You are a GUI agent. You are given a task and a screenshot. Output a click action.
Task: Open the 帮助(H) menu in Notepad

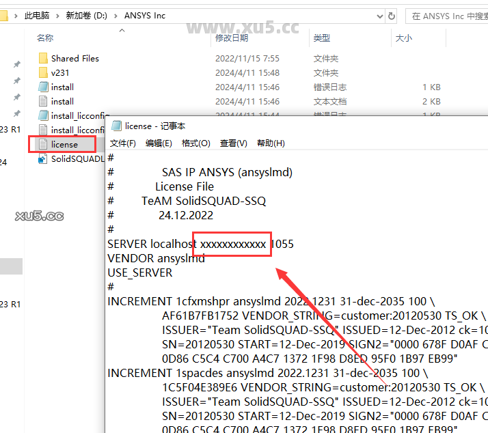click(271, 143)
